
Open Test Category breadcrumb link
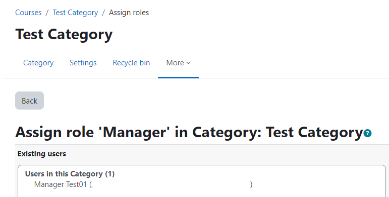tap(75, 13)
